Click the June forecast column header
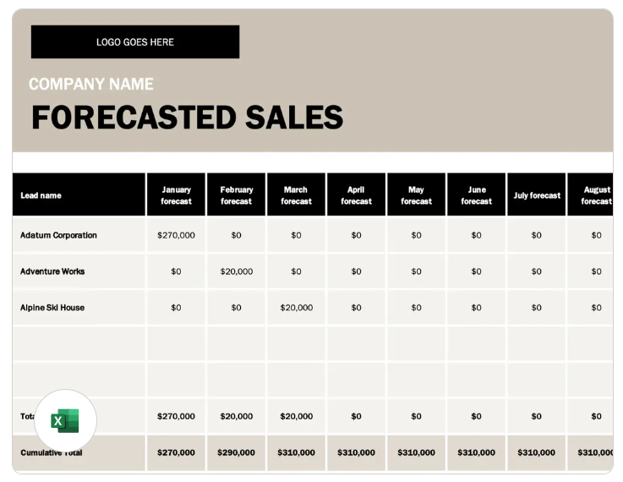Image resolution: width=623 pixels, height=482 pixels. click(x=476, y=194)
